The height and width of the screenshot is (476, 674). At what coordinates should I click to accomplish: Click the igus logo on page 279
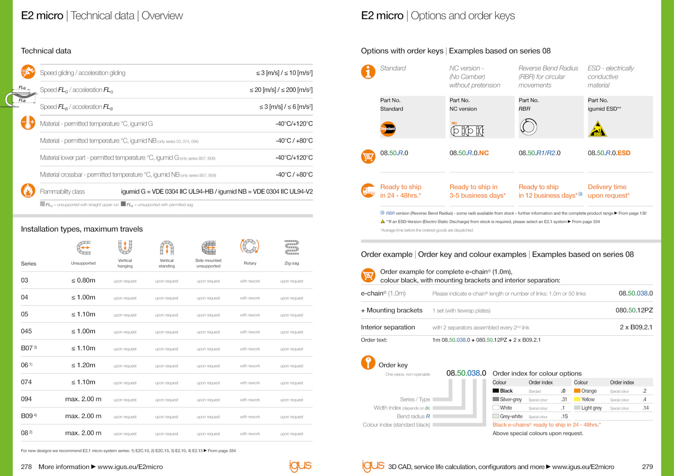[373, 465]
